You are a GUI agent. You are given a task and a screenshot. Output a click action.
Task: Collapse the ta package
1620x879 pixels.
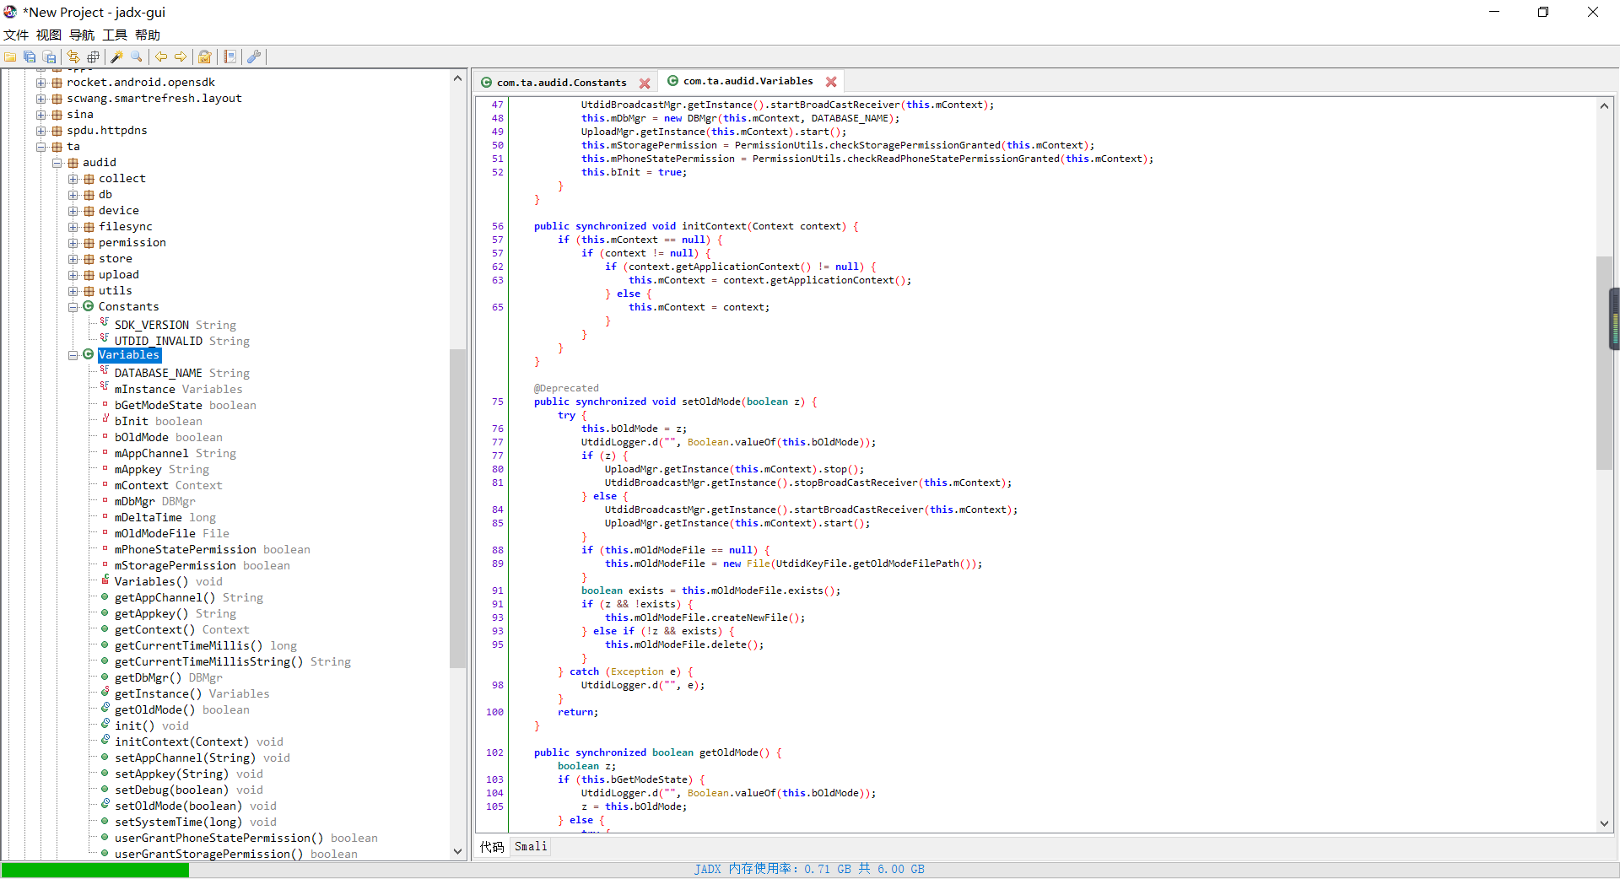40,146
